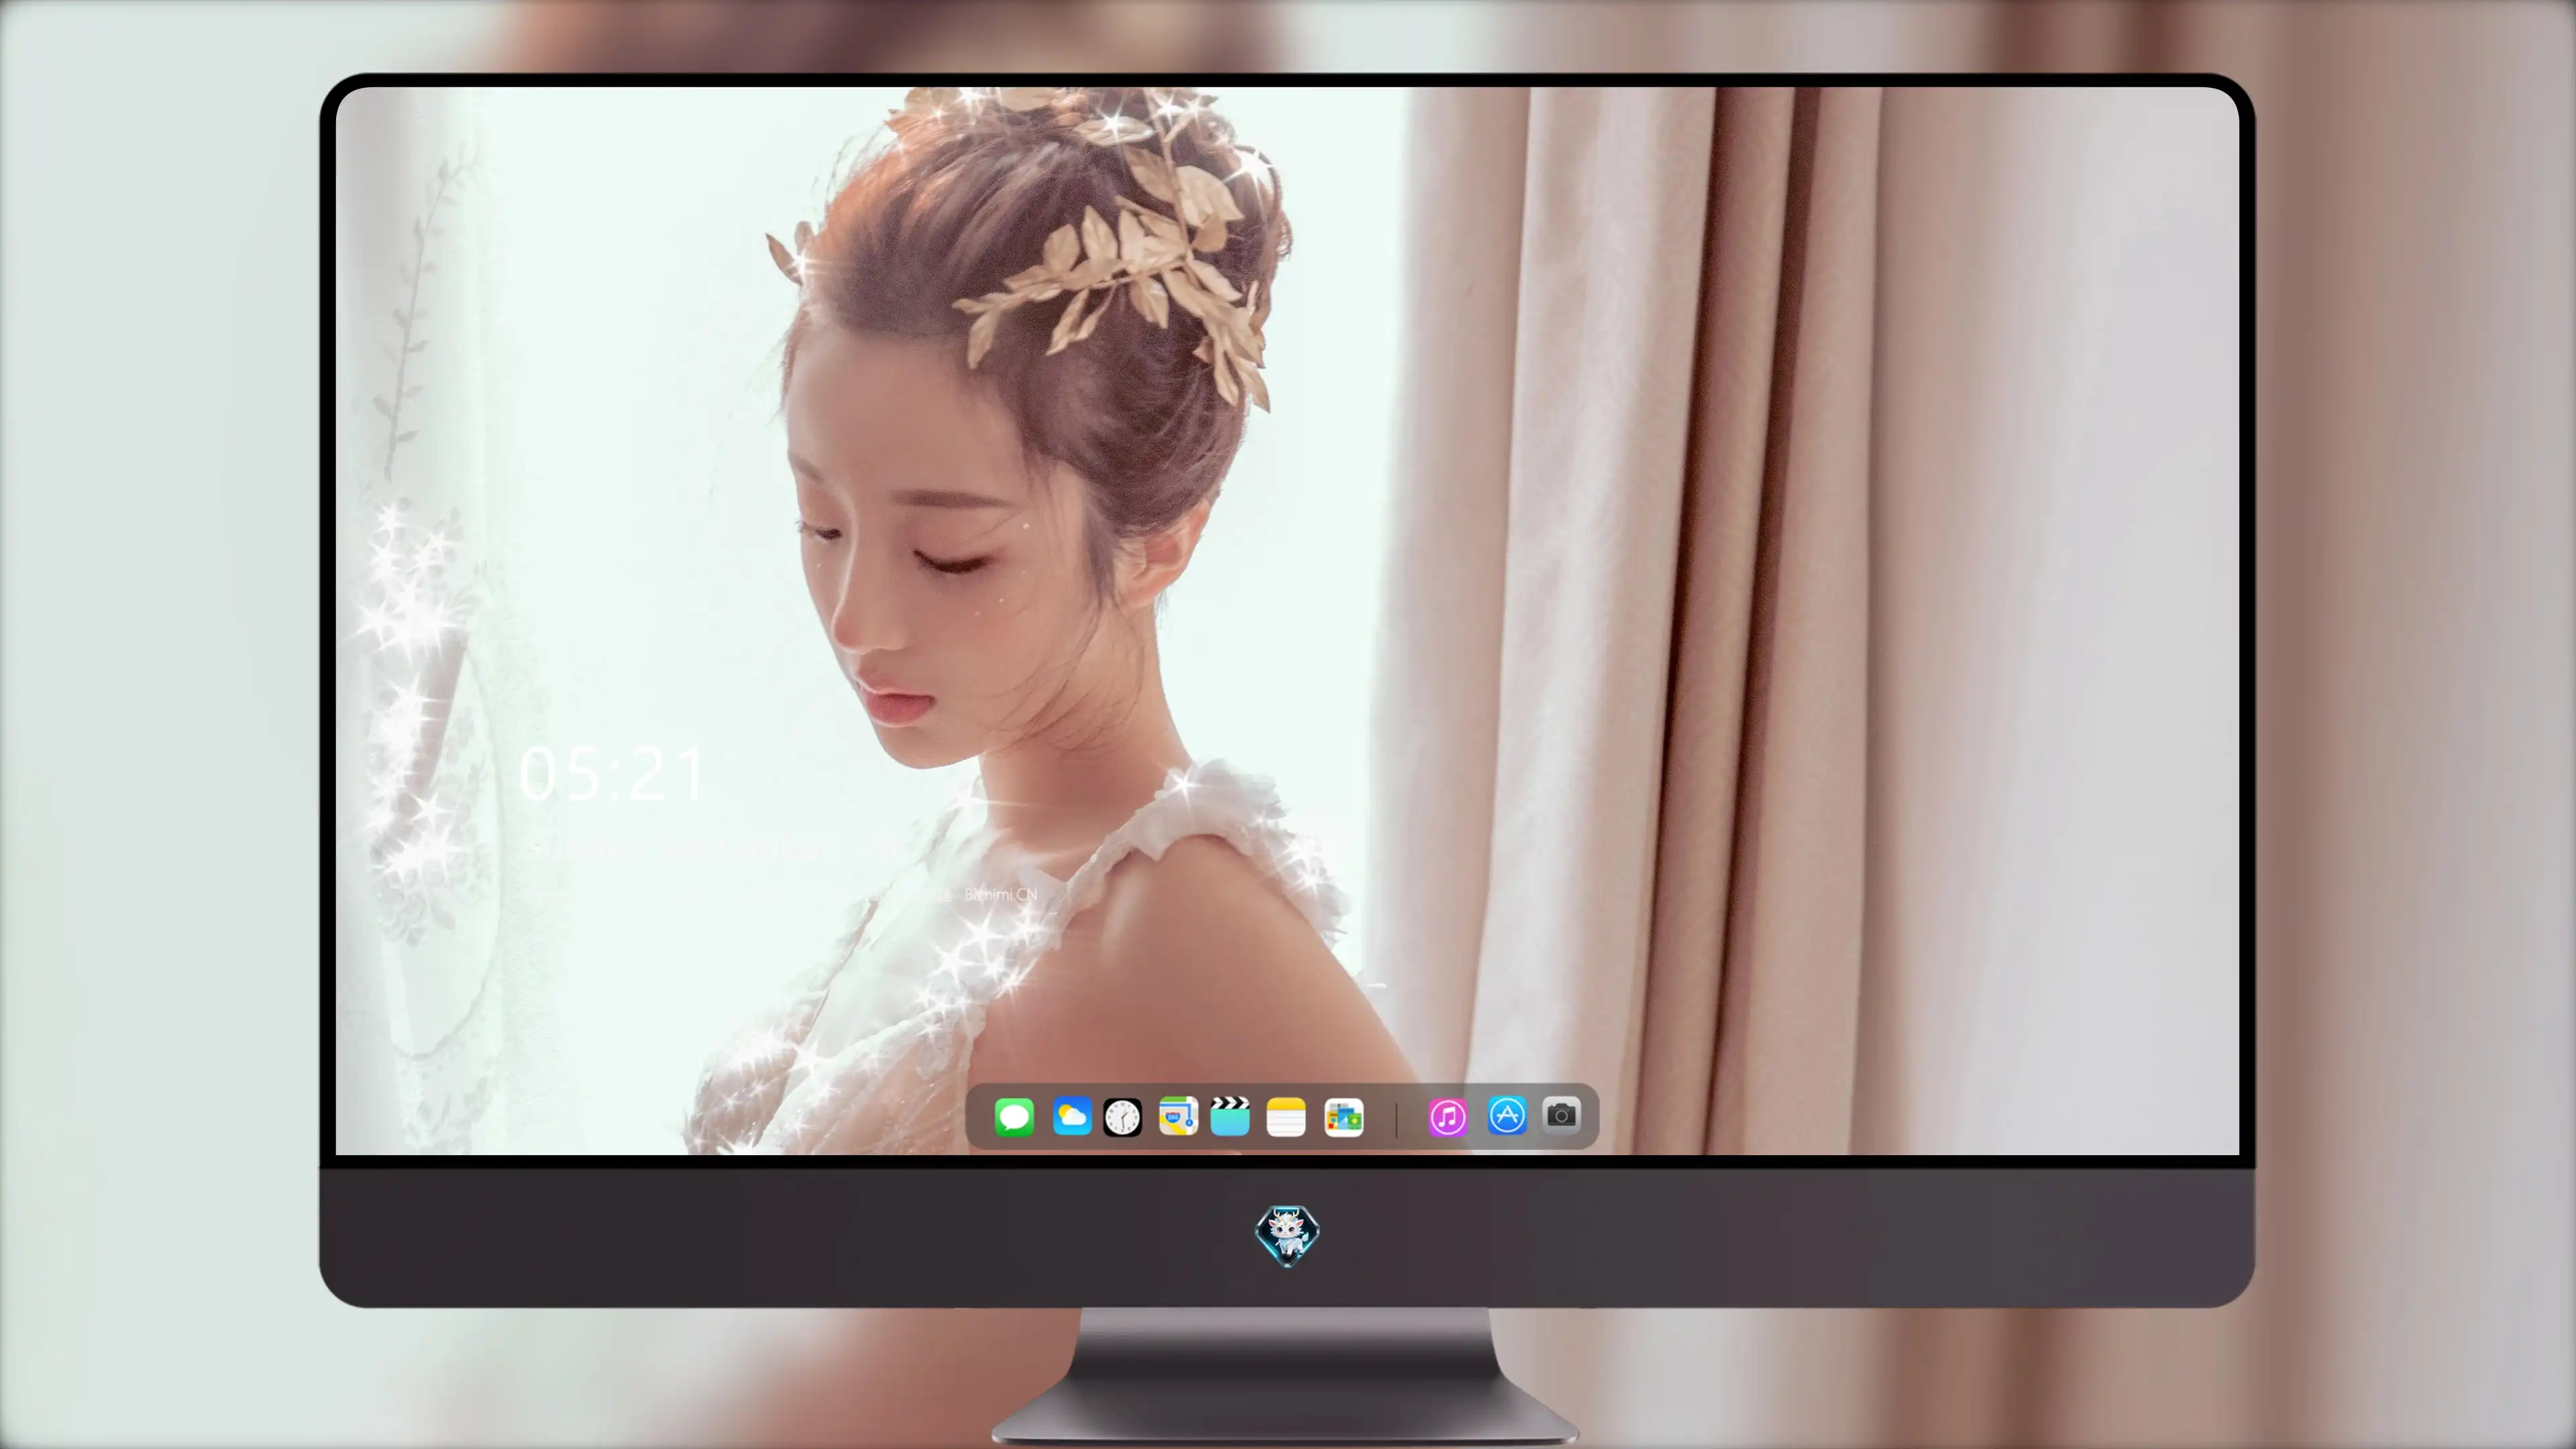Open the photo collage app icon in the dock
The height and width of the screenshot is (1449, 2576).
pos(1343,1117)
